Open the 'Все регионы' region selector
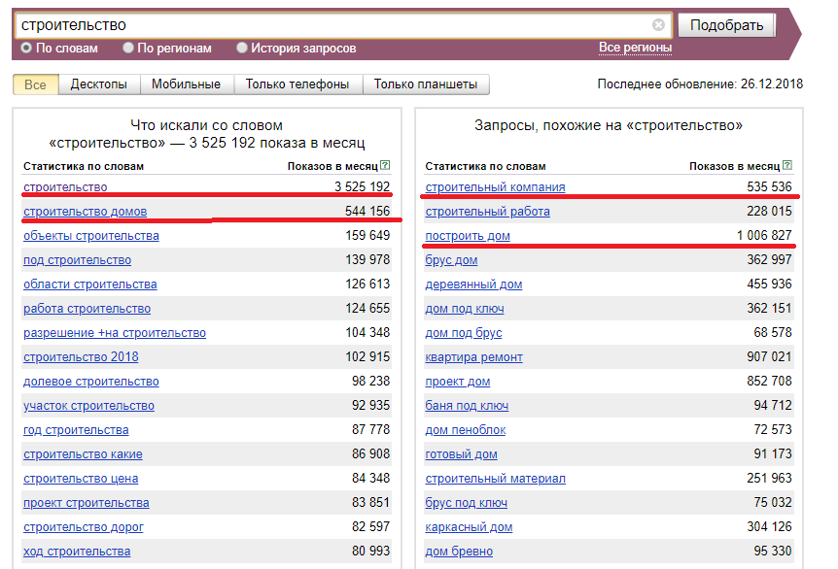838x569 pixels. pyautogui.click(x=635, y=48)
